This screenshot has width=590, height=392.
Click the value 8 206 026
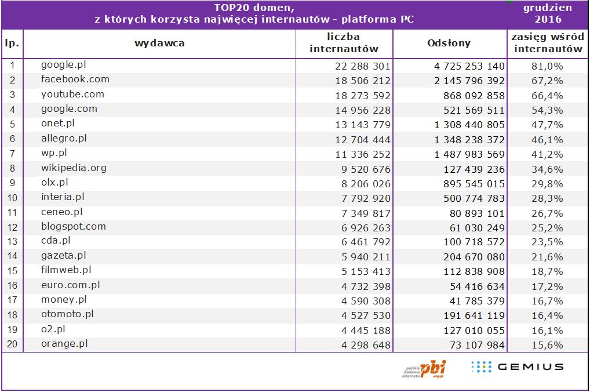coord(366,184)
